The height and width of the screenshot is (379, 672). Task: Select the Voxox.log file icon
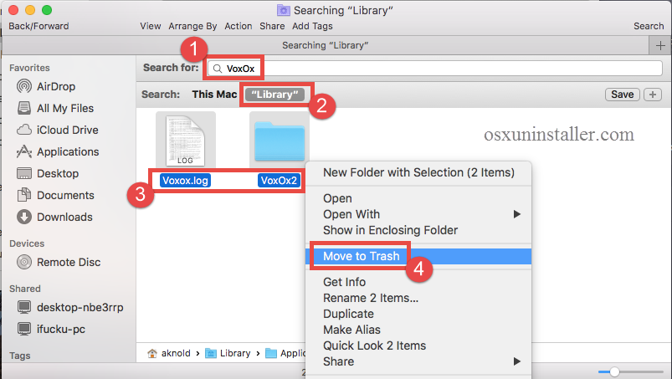[186, 141]
